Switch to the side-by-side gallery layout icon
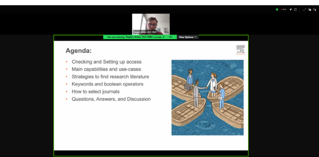This screenshot has width=319, height=157. pyautogui.click(x=310, y=10)
